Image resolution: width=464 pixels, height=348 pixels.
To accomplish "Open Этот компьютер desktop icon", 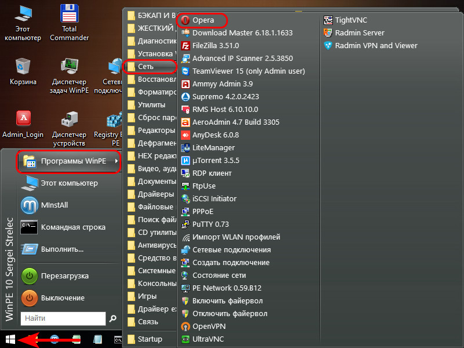I will 23,23.
